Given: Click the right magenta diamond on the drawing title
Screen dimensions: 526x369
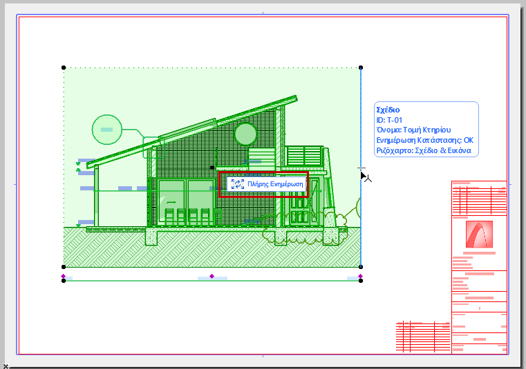Looking at the screenshot, I should [x=360, y=277].
